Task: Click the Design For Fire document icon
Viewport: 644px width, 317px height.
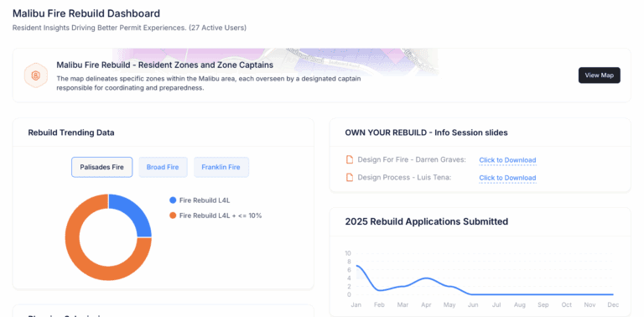Action: (x=350, y=159)
